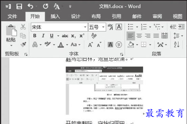Open highlight color dropdown arrow
Viewport: 187px width, 124px height.
click(x=54, y=45)
